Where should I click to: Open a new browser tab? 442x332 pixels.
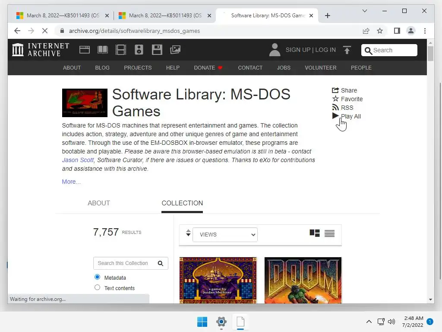point(327,16)
